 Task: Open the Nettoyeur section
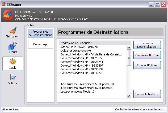point(12,32)
